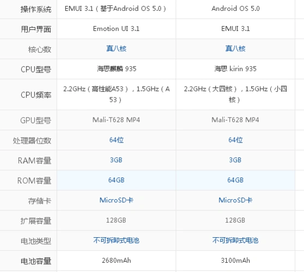Click 128GB expansion value in first column
Screen dimensions: 304x272
coord(116,220)
